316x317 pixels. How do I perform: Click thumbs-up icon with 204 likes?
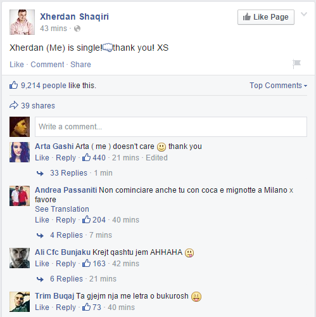point(86,219)
